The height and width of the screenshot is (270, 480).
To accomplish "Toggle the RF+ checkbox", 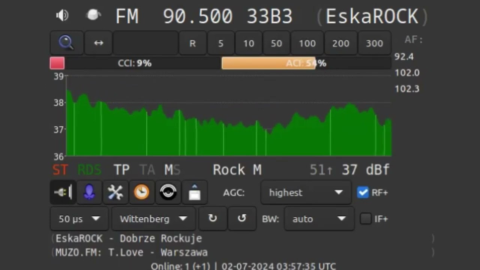I will pyautogui.click(x=363, y=192).
